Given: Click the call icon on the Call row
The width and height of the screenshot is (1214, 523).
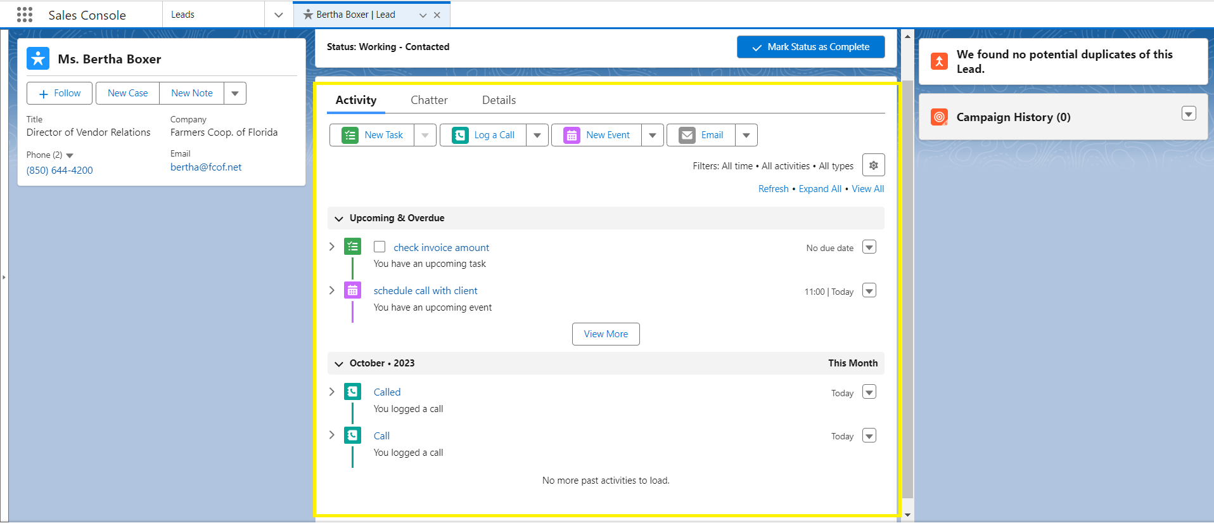Looking at the screenshot, I should (352, 436).
